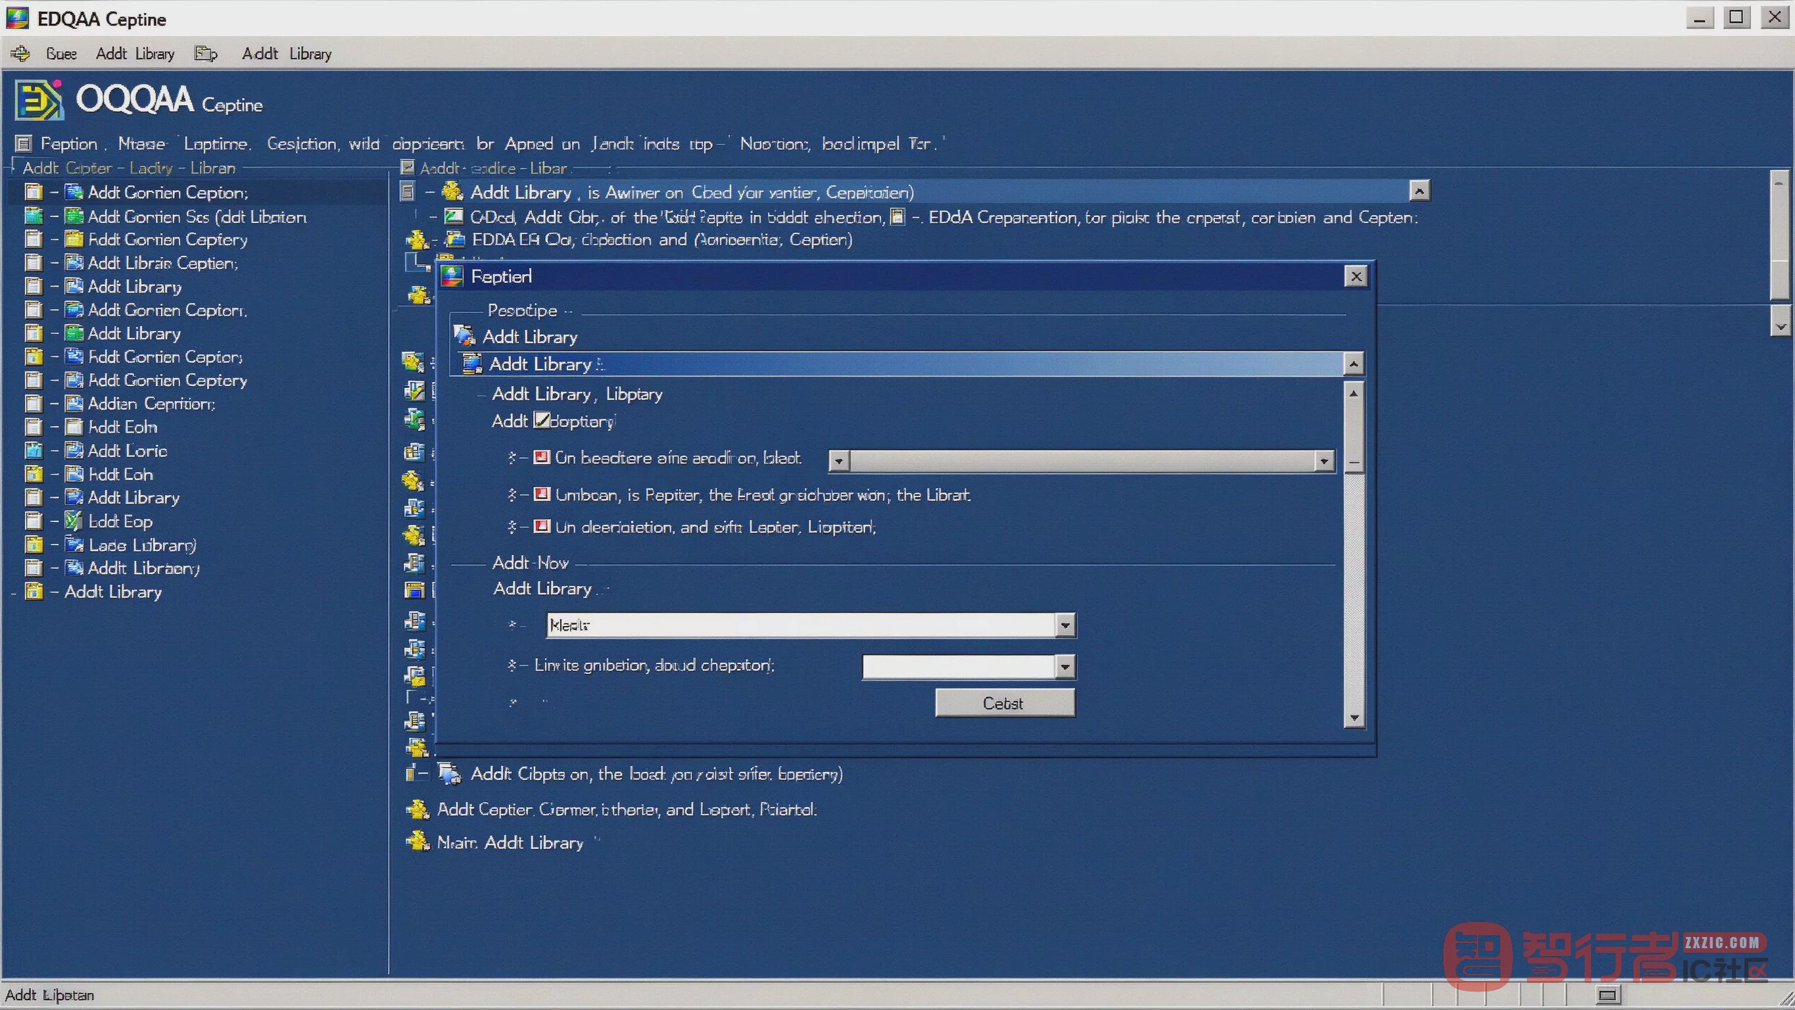Click the icon beside 'Addt Loric'

pyautogui.click(x=74, y=450)
